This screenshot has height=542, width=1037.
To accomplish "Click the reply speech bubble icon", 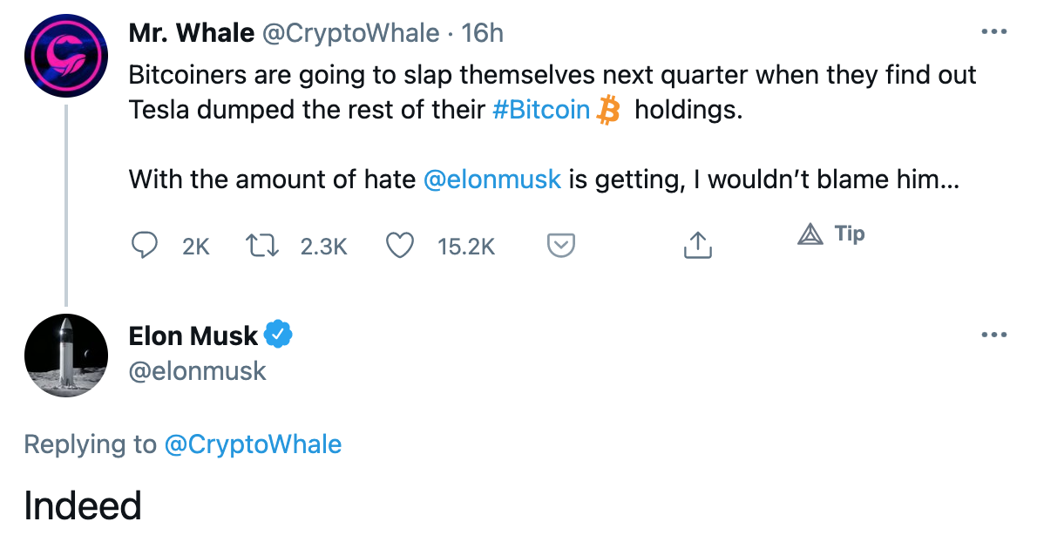I will pos(143,247).
